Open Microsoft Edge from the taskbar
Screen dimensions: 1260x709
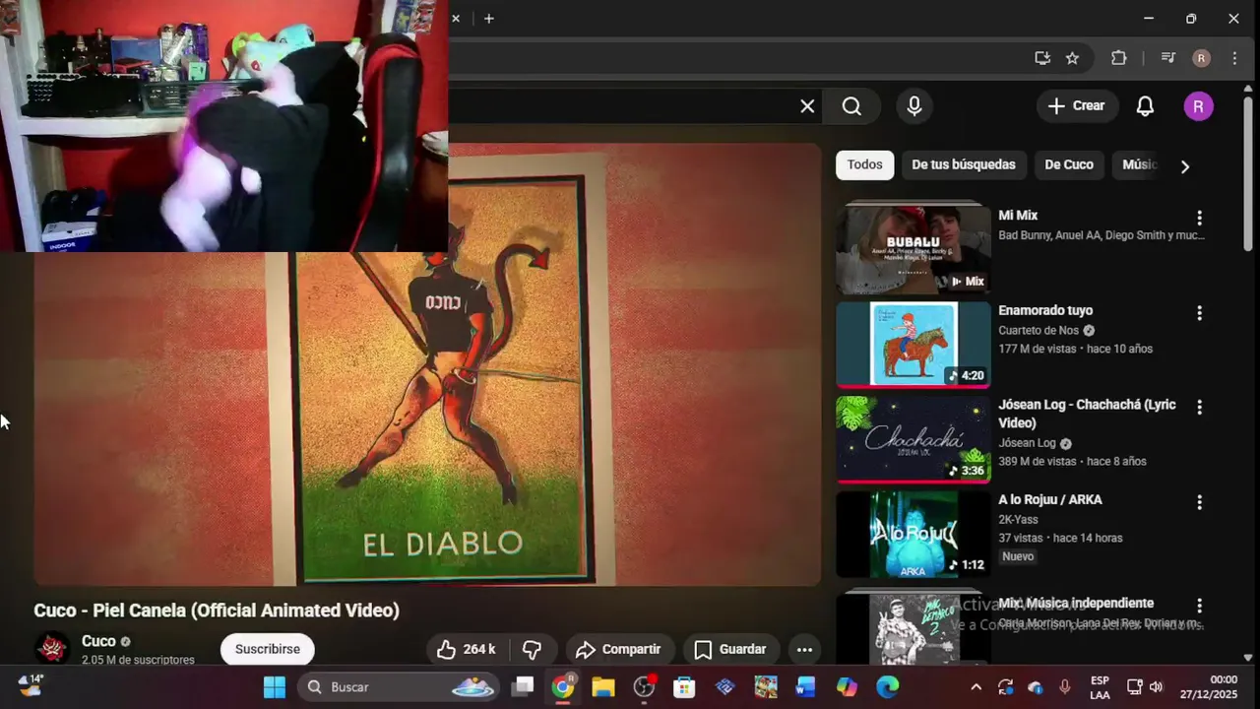click(x=888, y=687)
